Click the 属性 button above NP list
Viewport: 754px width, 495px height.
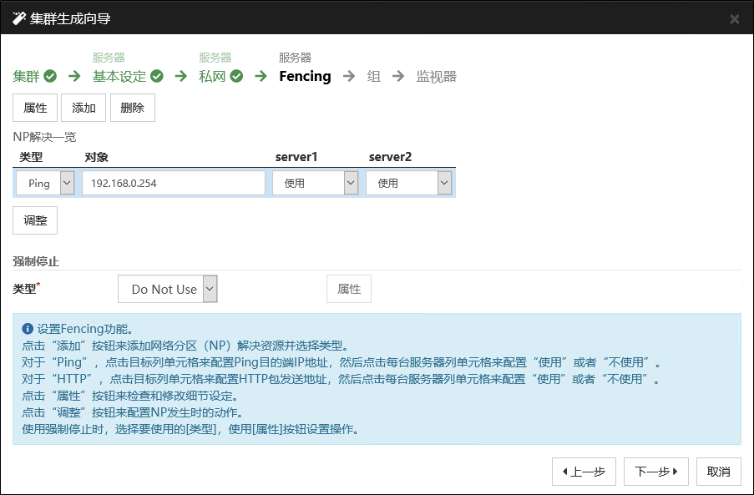(35, 109)
